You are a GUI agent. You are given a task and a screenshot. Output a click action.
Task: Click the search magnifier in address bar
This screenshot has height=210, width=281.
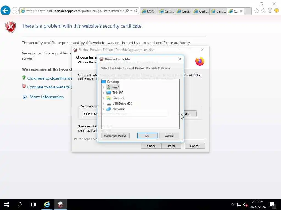pyautogui.click(x=127, y=11)
